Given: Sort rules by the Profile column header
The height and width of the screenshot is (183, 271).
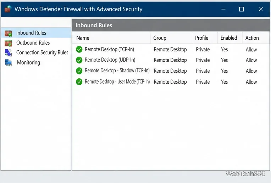Looking at the screenshot, I should click(x=205, y=38).
